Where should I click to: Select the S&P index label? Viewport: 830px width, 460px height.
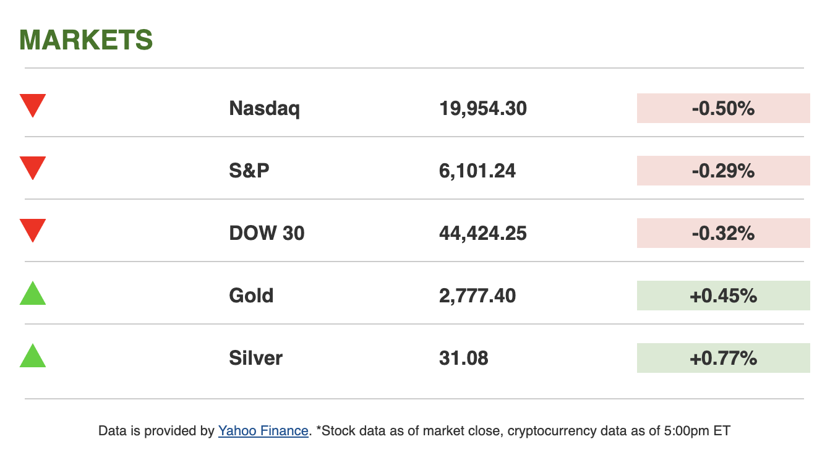point(249,171)
